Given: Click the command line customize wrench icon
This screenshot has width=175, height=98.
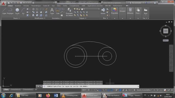Looking at the screenshot, I should click(41, 86).
